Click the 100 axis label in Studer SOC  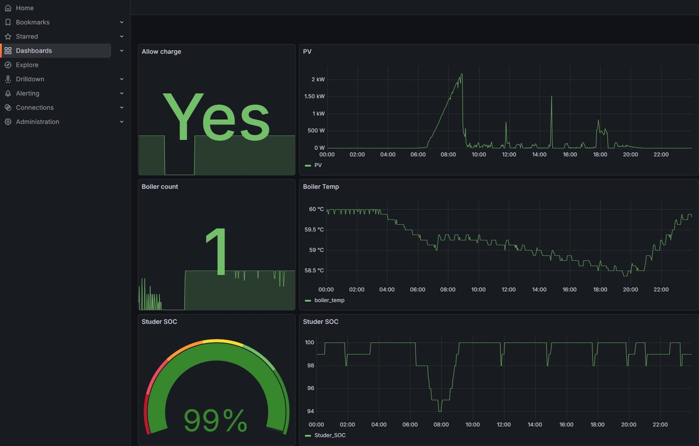click(x=309, y=343)
